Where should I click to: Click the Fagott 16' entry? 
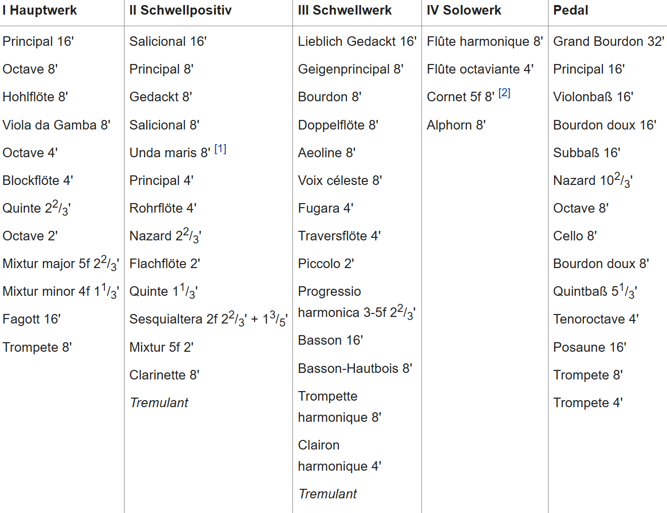[32, 319]
